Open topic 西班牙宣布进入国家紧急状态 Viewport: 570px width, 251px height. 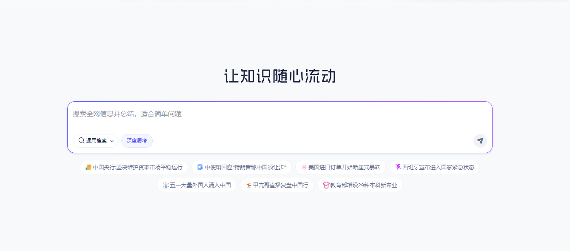[x=434, y=167]
